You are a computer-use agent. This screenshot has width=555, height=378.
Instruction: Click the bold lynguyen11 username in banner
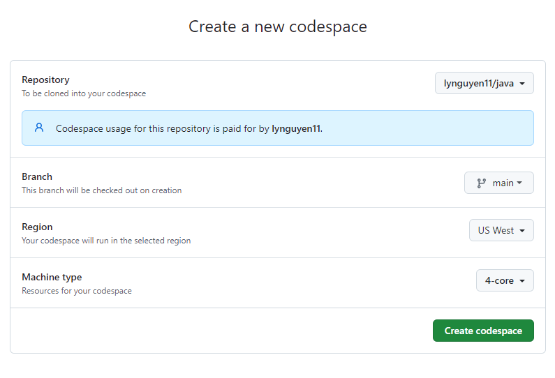pyautogui.click(x=296, y=128)
